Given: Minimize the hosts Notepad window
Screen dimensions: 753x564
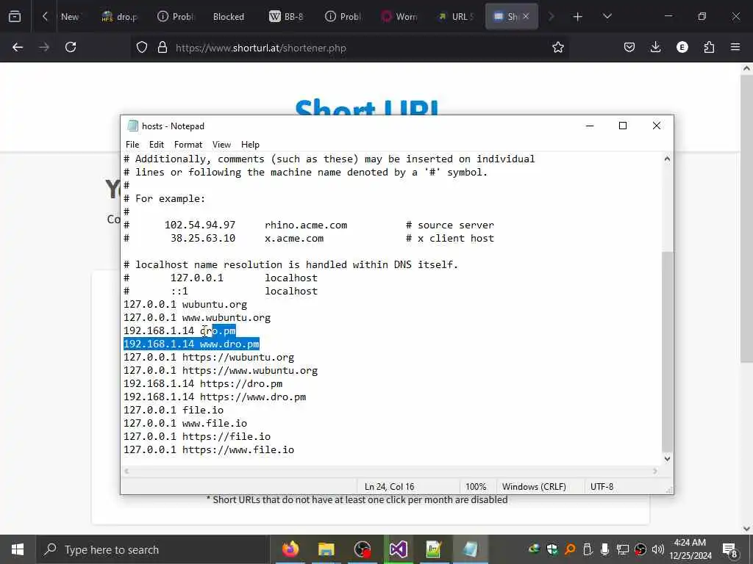Looking at the screenshot, I should pos(590,126).
